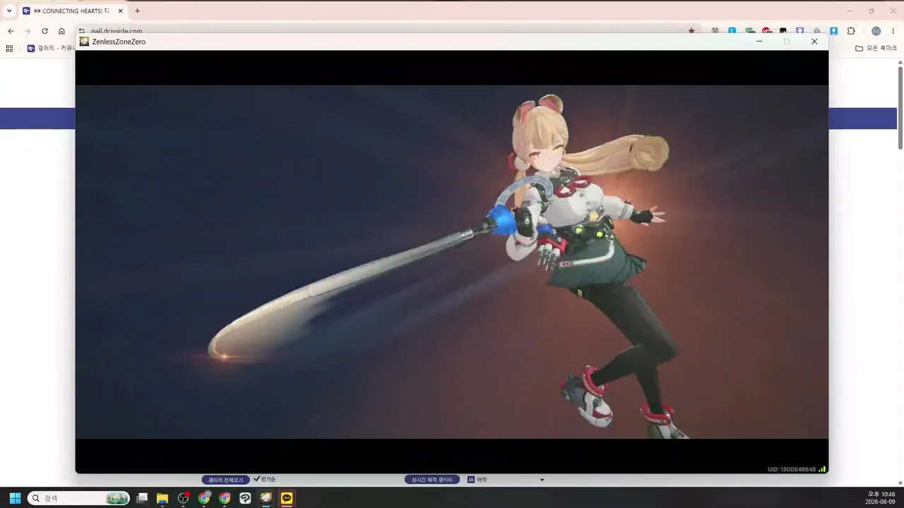Click the taskbar search box

coord(78,498)
